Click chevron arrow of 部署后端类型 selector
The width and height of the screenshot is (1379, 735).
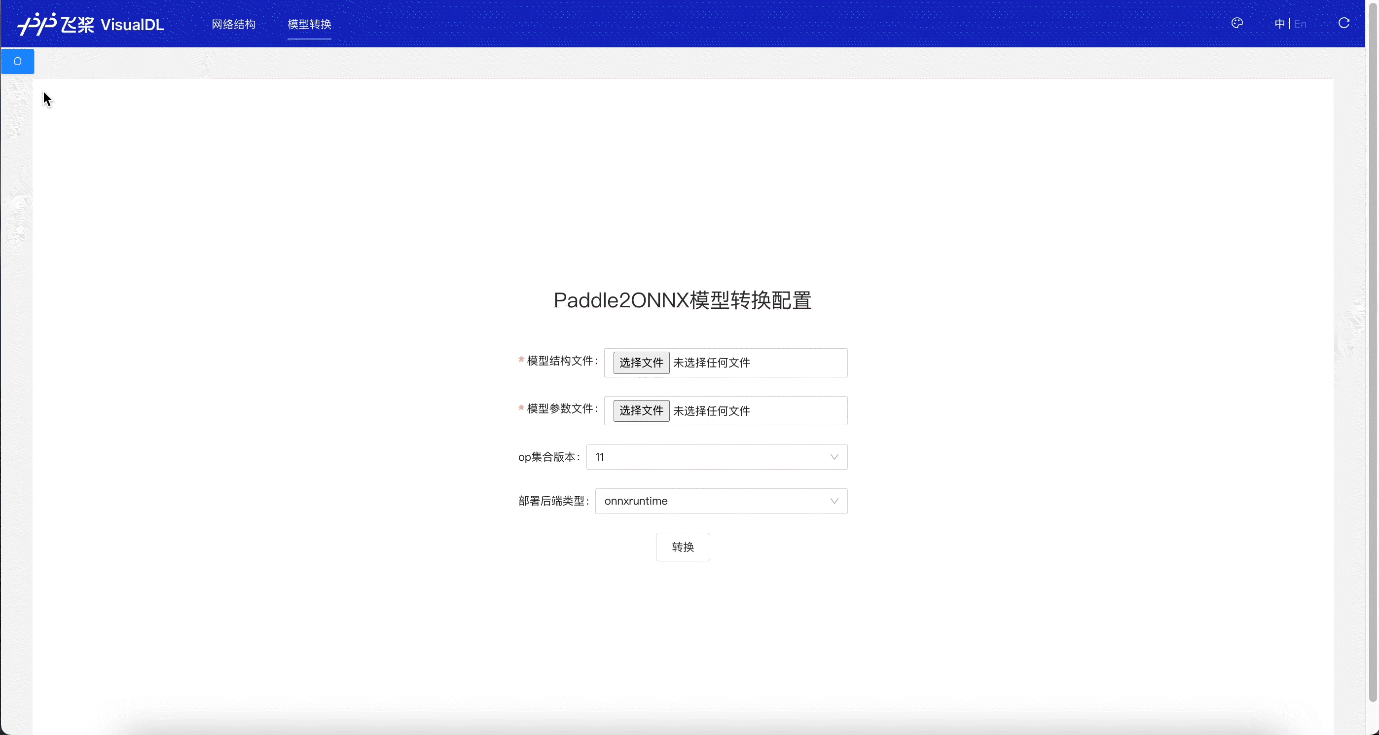pos(834,501)
